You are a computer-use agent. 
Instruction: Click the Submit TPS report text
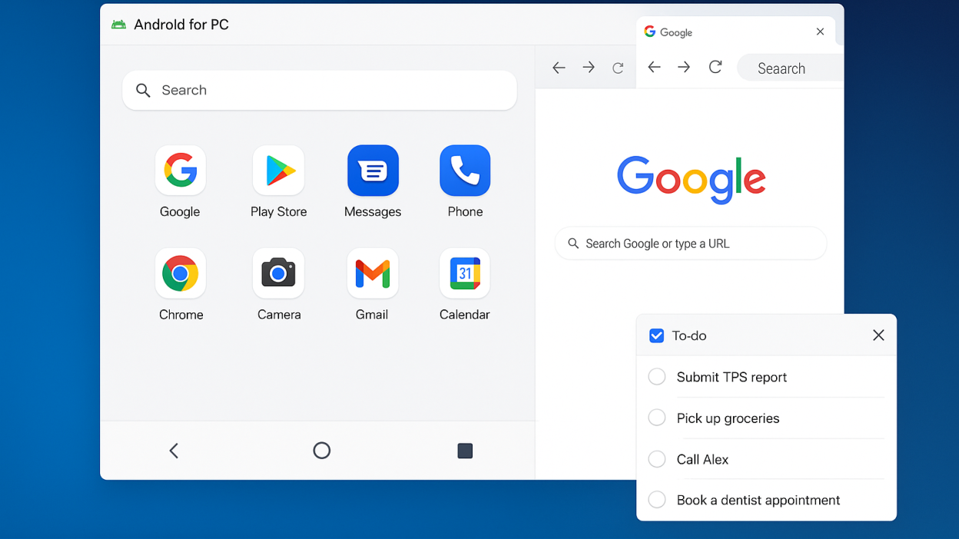(732, 377)
